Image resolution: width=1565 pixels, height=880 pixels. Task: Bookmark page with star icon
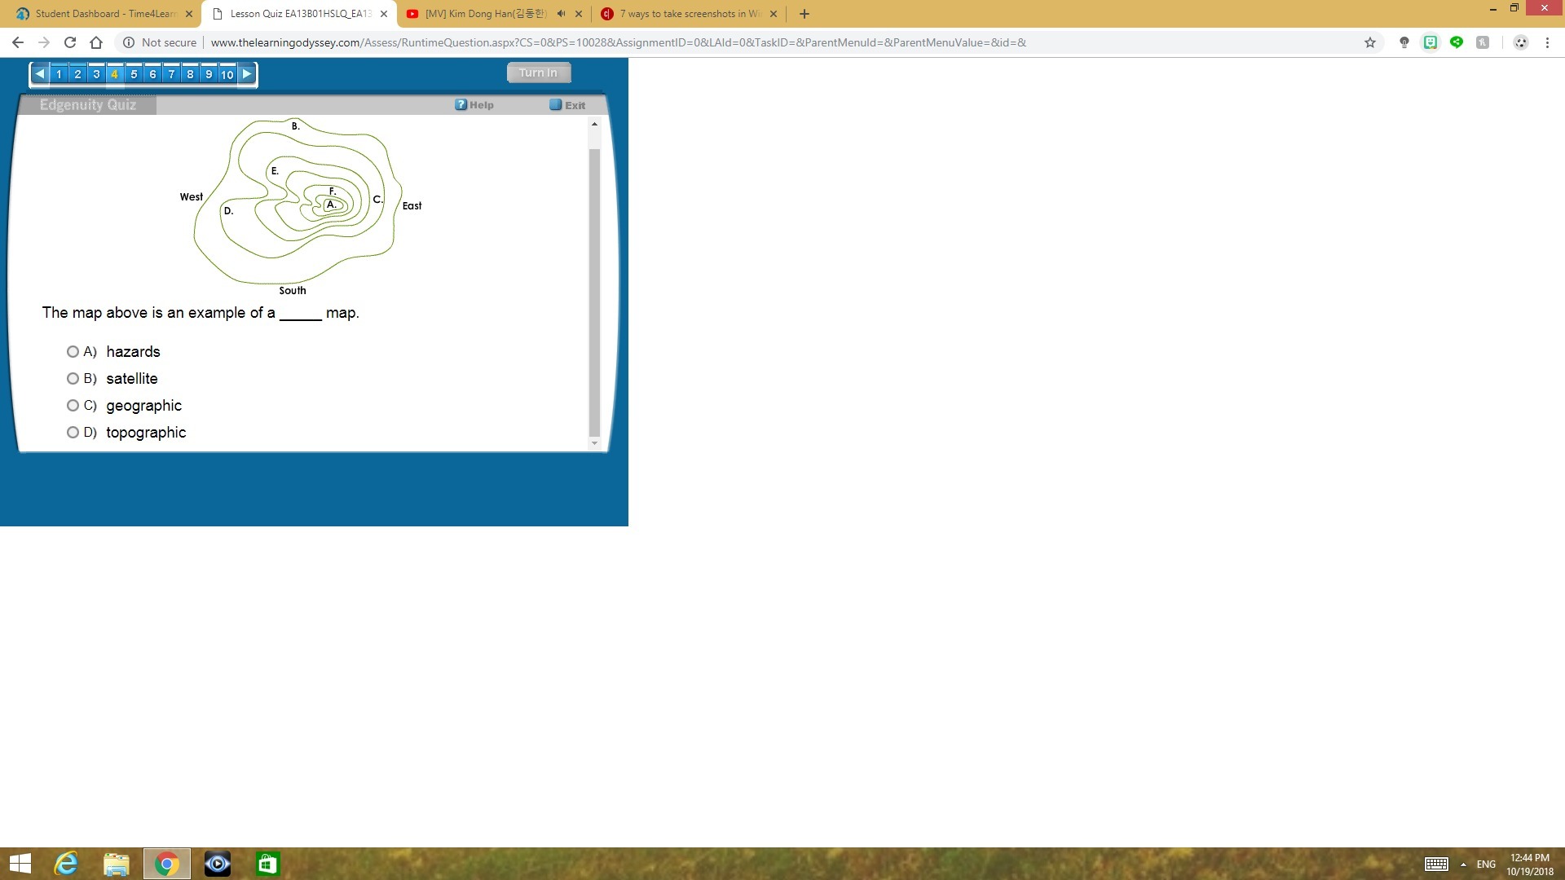pyautogui.click(x=1370, y=42)
